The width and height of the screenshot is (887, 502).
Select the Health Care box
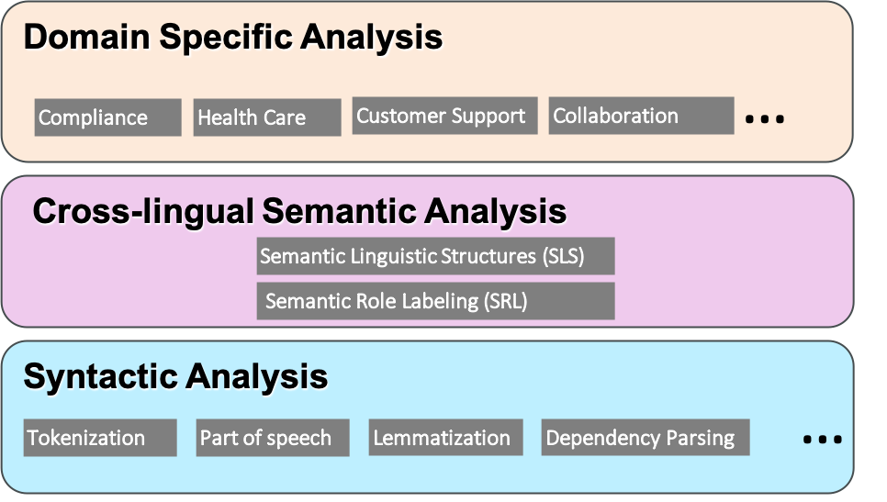tap(267, 117)
